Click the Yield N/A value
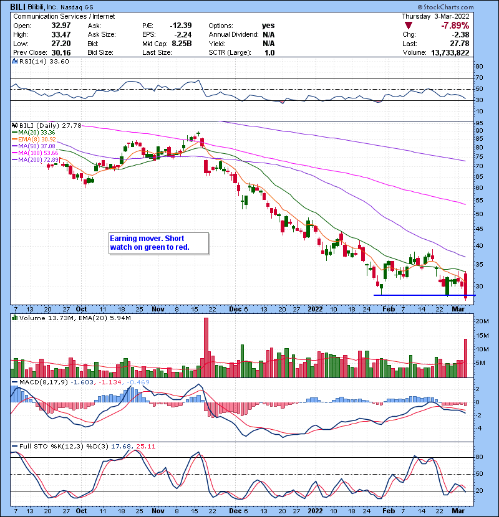 point(268,44)
